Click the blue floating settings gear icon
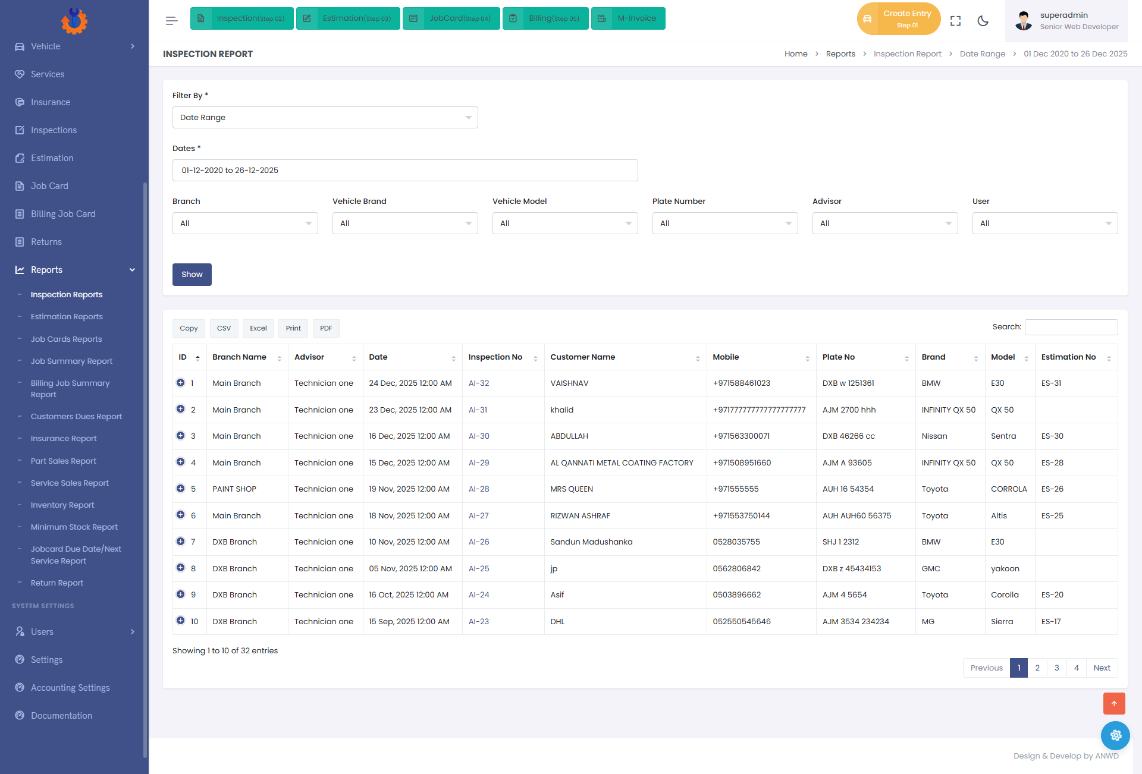 [1115, 735]
